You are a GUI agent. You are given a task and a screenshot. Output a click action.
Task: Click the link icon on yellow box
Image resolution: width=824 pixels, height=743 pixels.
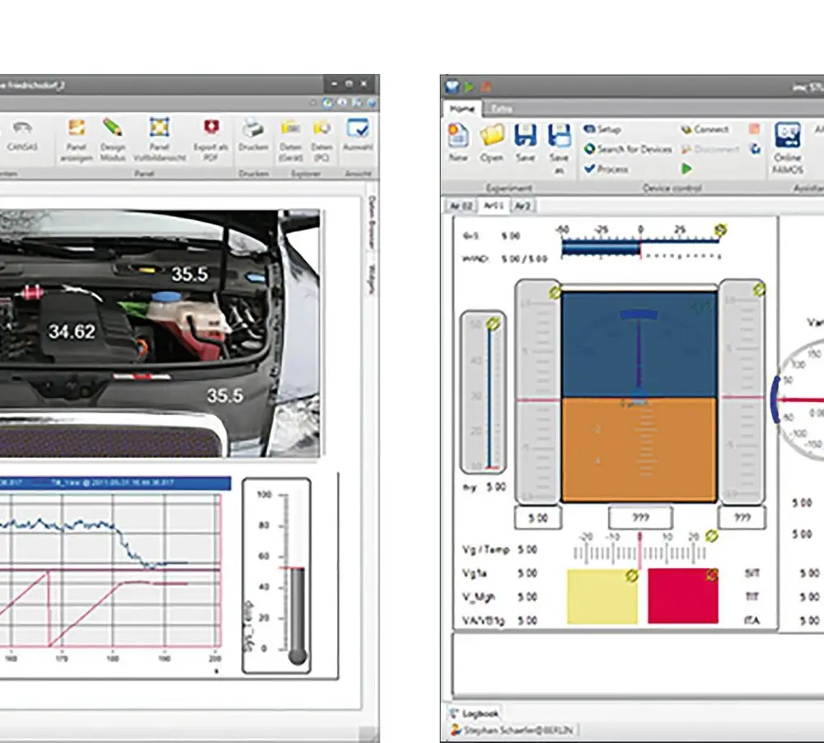[x=632, y=576]
